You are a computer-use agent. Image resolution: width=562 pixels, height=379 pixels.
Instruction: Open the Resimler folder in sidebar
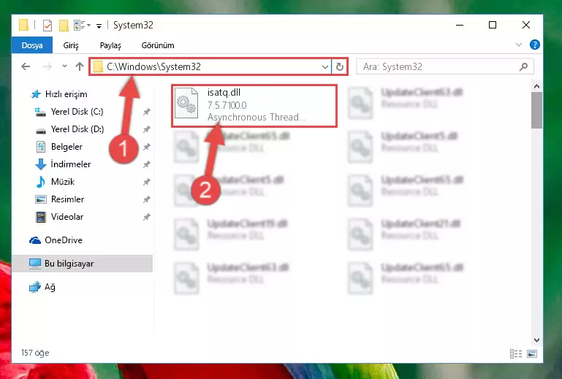click(67, 199)
